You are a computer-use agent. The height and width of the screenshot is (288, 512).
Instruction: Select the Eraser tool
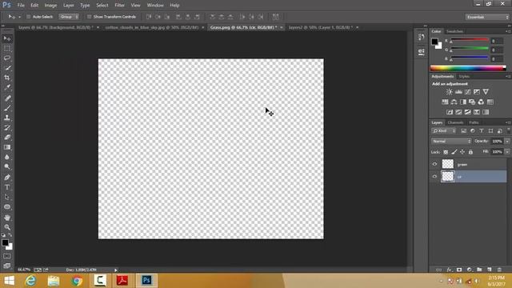7,138
